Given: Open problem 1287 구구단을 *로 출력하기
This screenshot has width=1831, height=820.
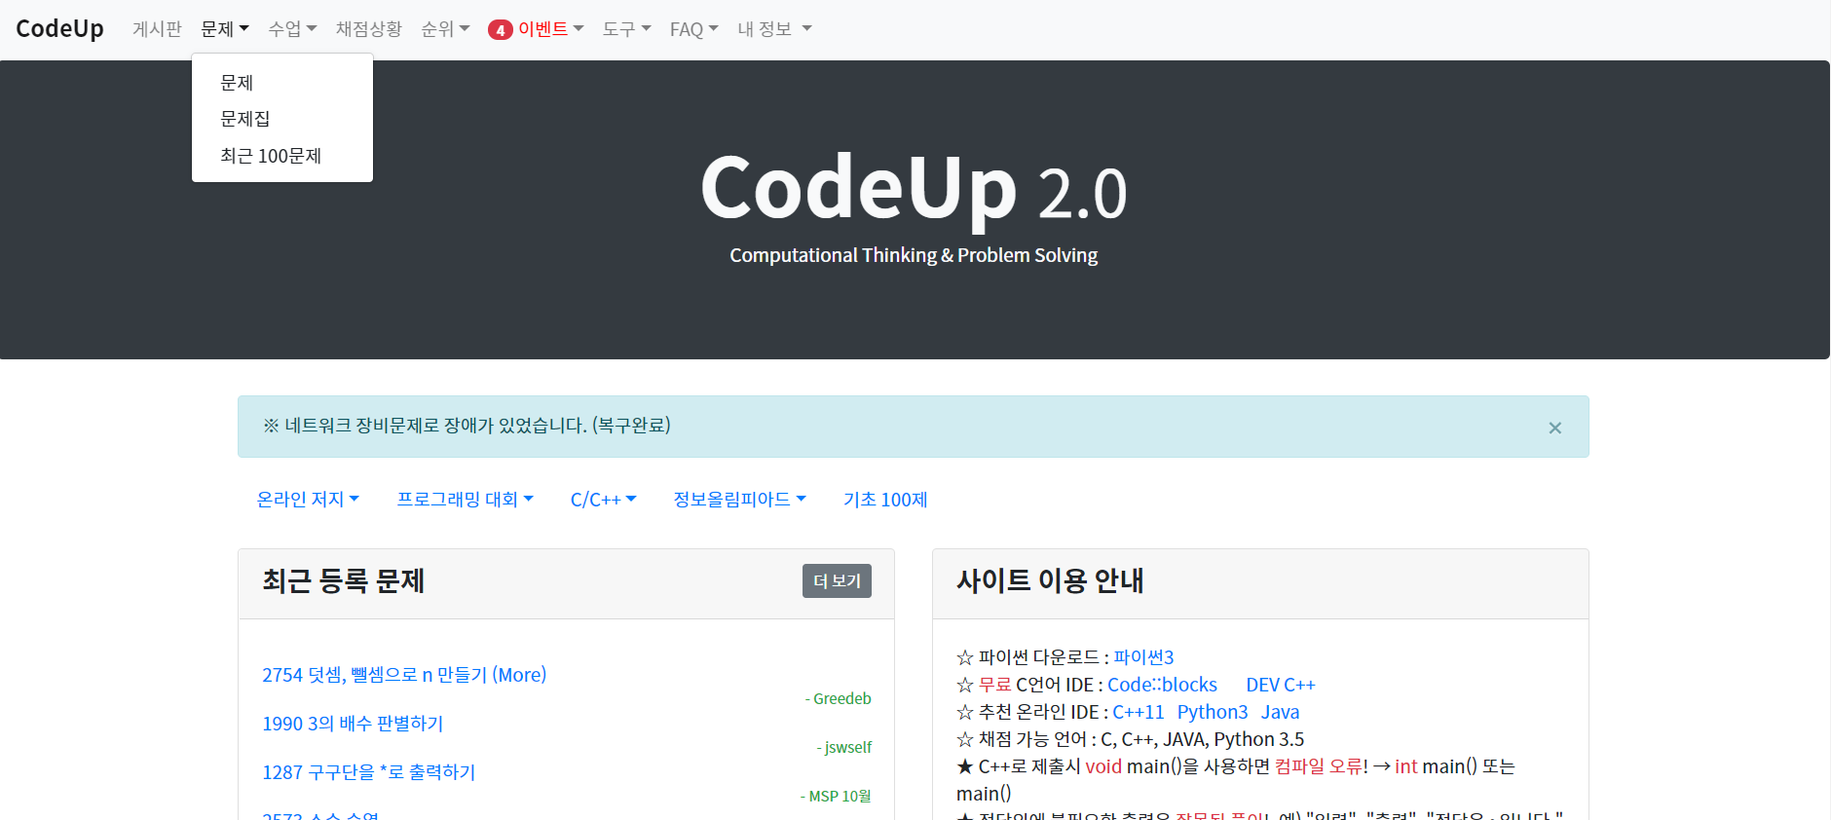Looking at the screenshot, I should (x=368, y=772).
